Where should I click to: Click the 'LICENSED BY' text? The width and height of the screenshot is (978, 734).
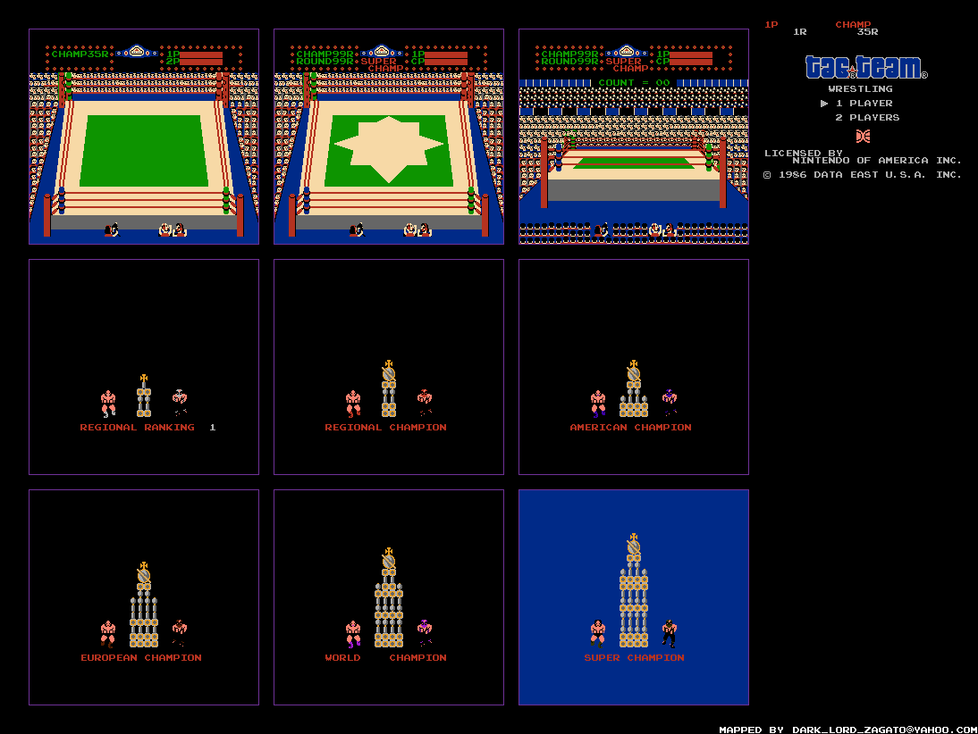[x=804, y=153]
